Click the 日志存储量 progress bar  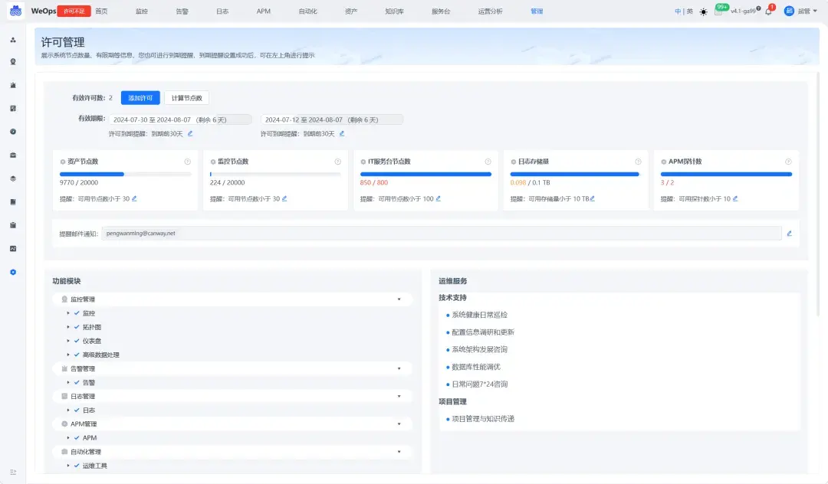(x=574, y=174)
